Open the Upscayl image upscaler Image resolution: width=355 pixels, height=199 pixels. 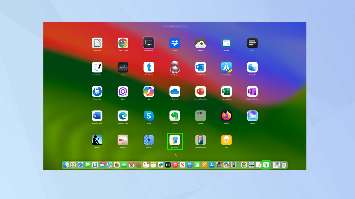(x=149, y=139)
